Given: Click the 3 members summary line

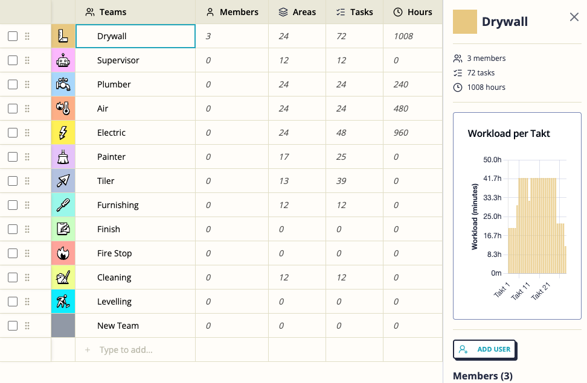Looking at the screenshot, I should click(x=479, y=59).
